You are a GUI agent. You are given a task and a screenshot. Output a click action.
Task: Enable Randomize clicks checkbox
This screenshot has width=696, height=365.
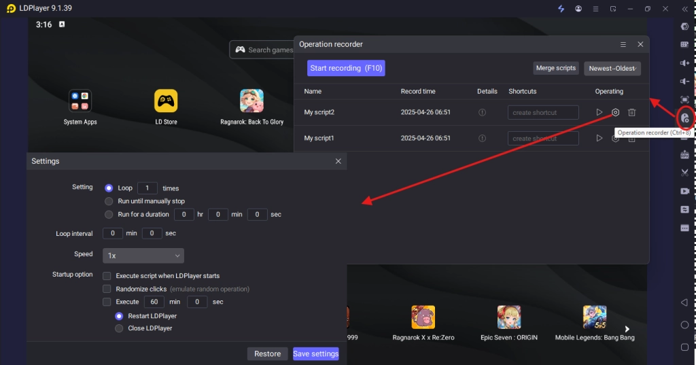(107, 289)
